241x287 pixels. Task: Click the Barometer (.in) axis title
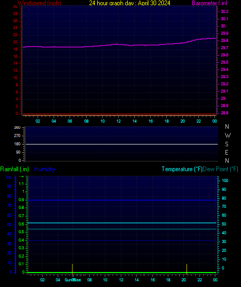(x=209, y=3)
